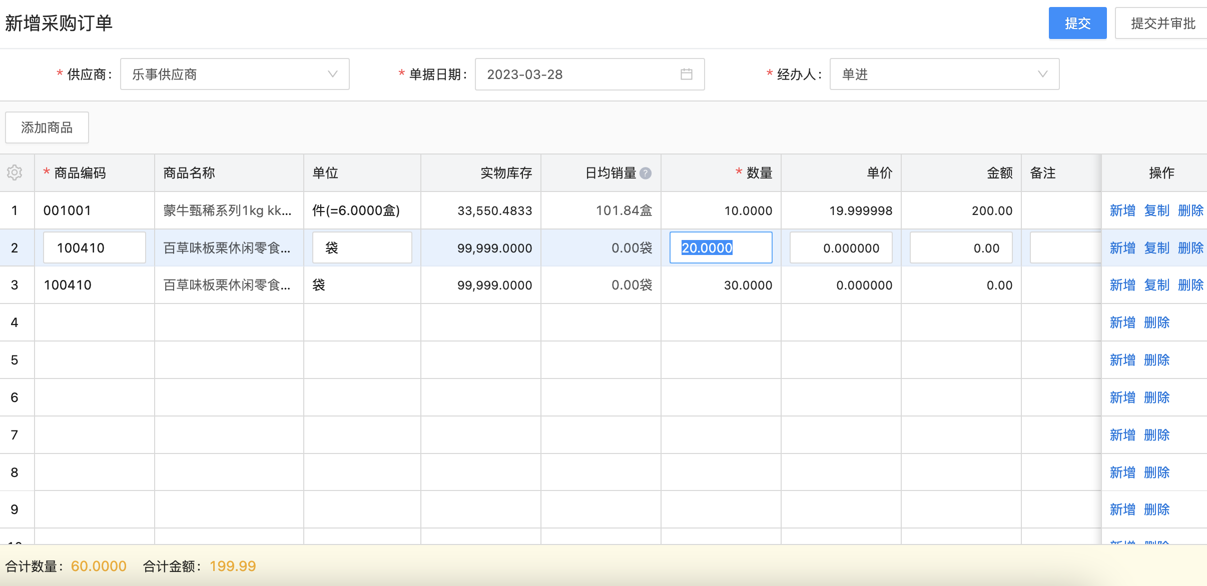Click product code 001001 in row 1
Viewport: 1207px width, 586px height.
click(67, 210)
